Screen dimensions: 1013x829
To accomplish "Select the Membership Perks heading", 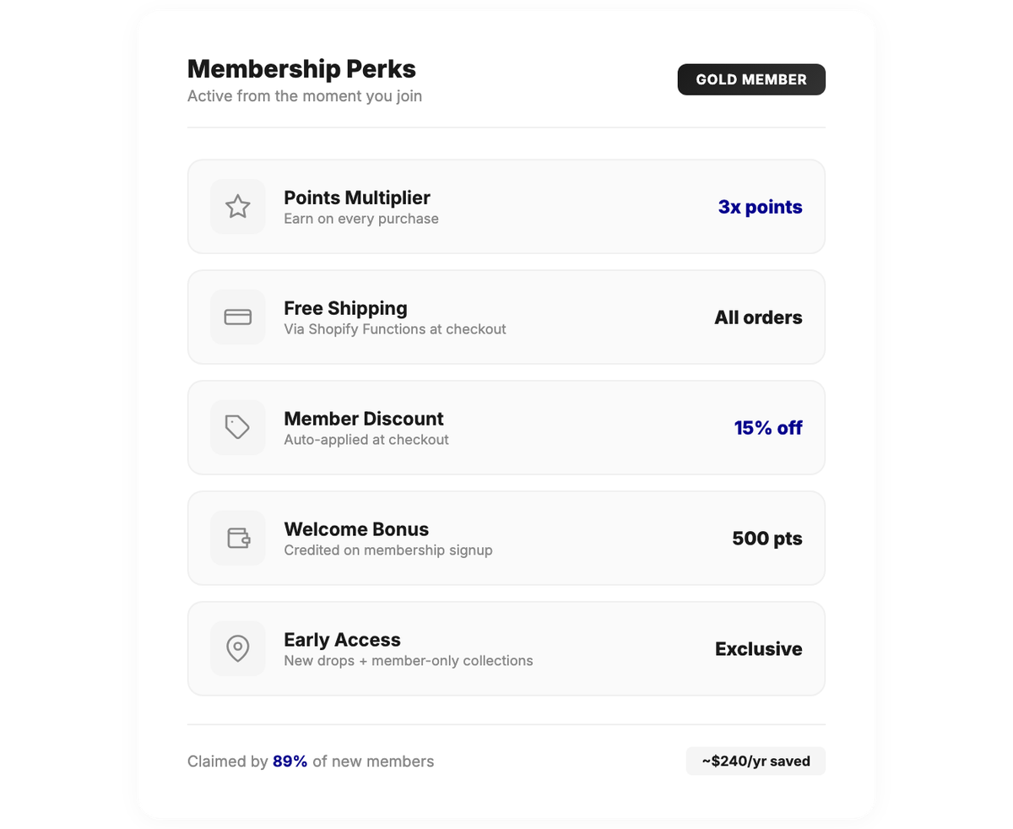I will click(301, 68).
